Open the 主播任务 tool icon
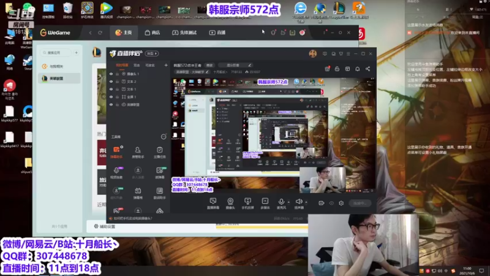The height and width of the screenshot is (276, 490). (x=159, y=152)
